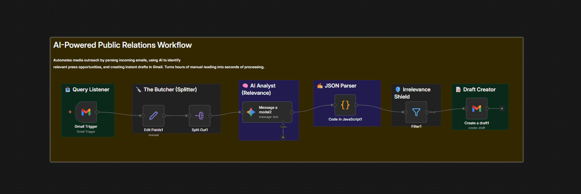The width and height of the screenshot is (581, 194).
Task: Click the "Tools" connector label
Action: tap(283, 127)
